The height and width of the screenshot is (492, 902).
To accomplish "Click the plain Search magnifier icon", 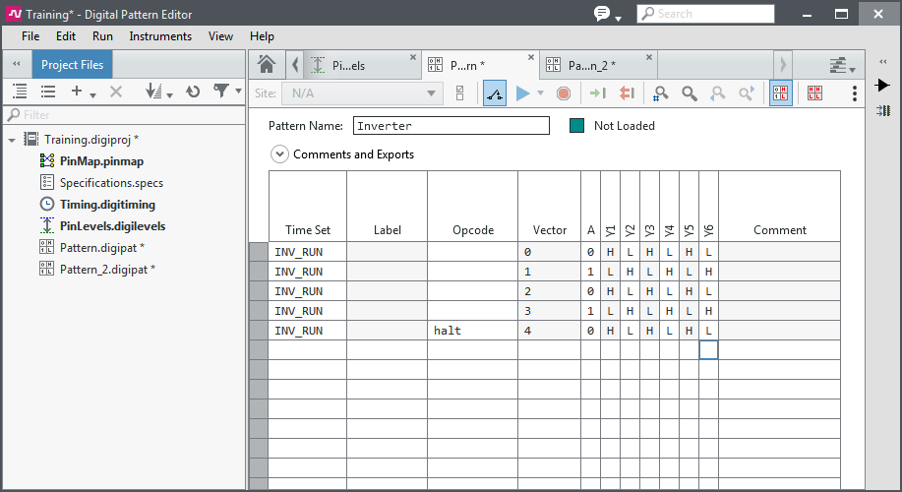I will pyautogui.click(x=690, y=93).
